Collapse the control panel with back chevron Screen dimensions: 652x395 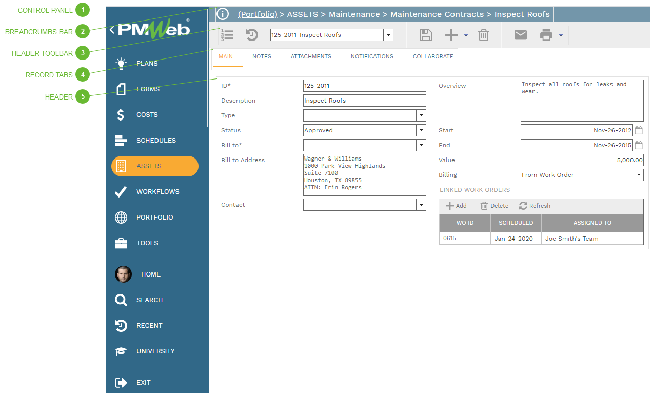click(x=112, y=30)
